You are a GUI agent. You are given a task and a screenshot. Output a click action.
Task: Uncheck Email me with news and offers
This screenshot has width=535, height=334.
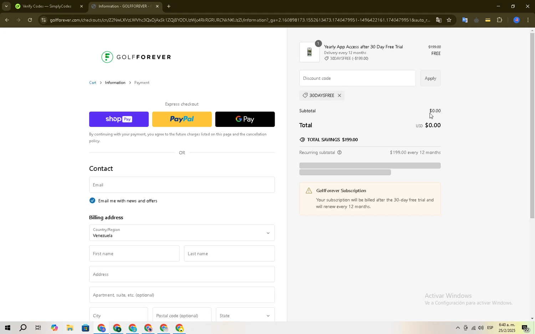(92, 201)
